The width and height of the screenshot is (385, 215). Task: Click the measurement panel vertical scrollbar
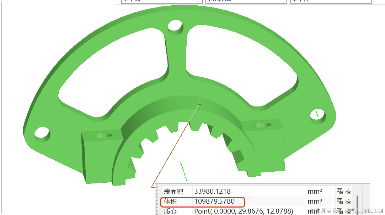tap(357, 205)
